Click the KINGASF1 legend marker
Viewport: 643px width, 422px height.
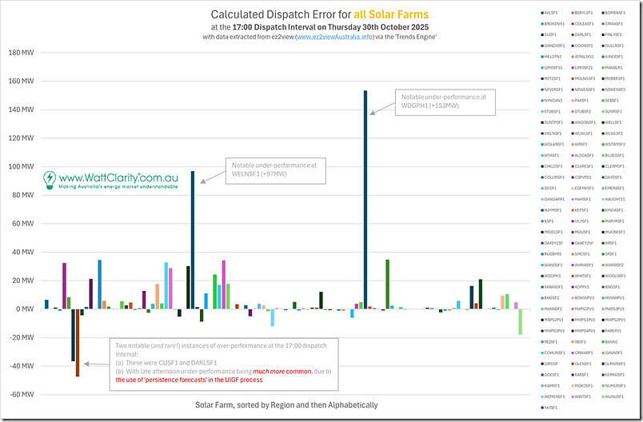pos(602,209)
